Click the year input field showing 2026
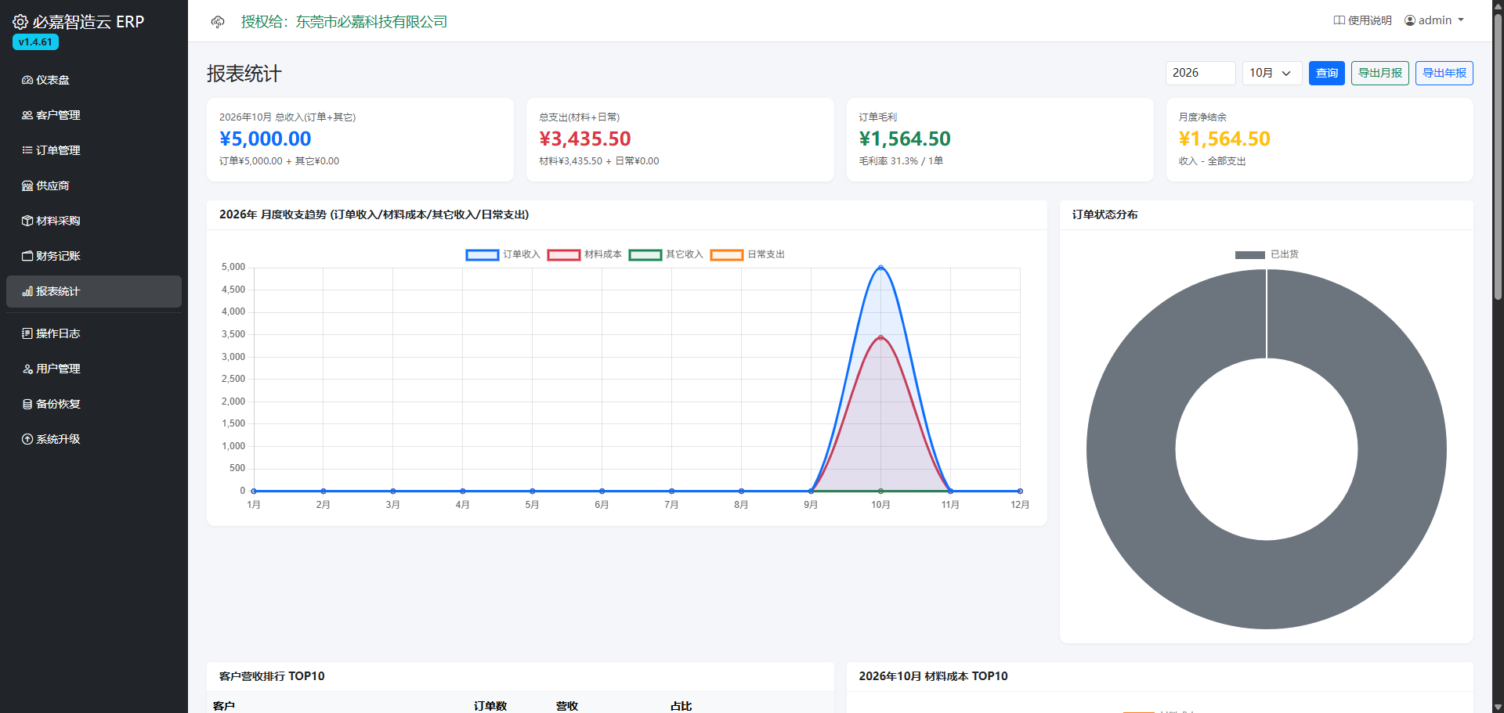This screenshot has width=1504, height=713. tap(1201, 73)
